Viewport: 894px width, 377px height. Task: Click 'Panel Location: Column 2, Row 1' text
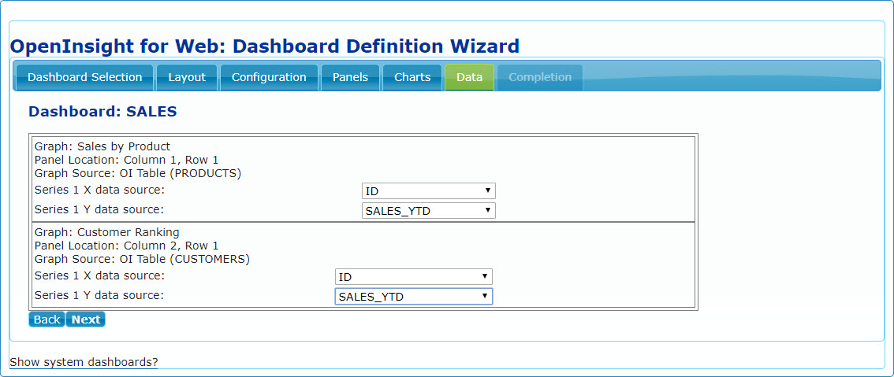pyautogui.click(x=127, y=246)
